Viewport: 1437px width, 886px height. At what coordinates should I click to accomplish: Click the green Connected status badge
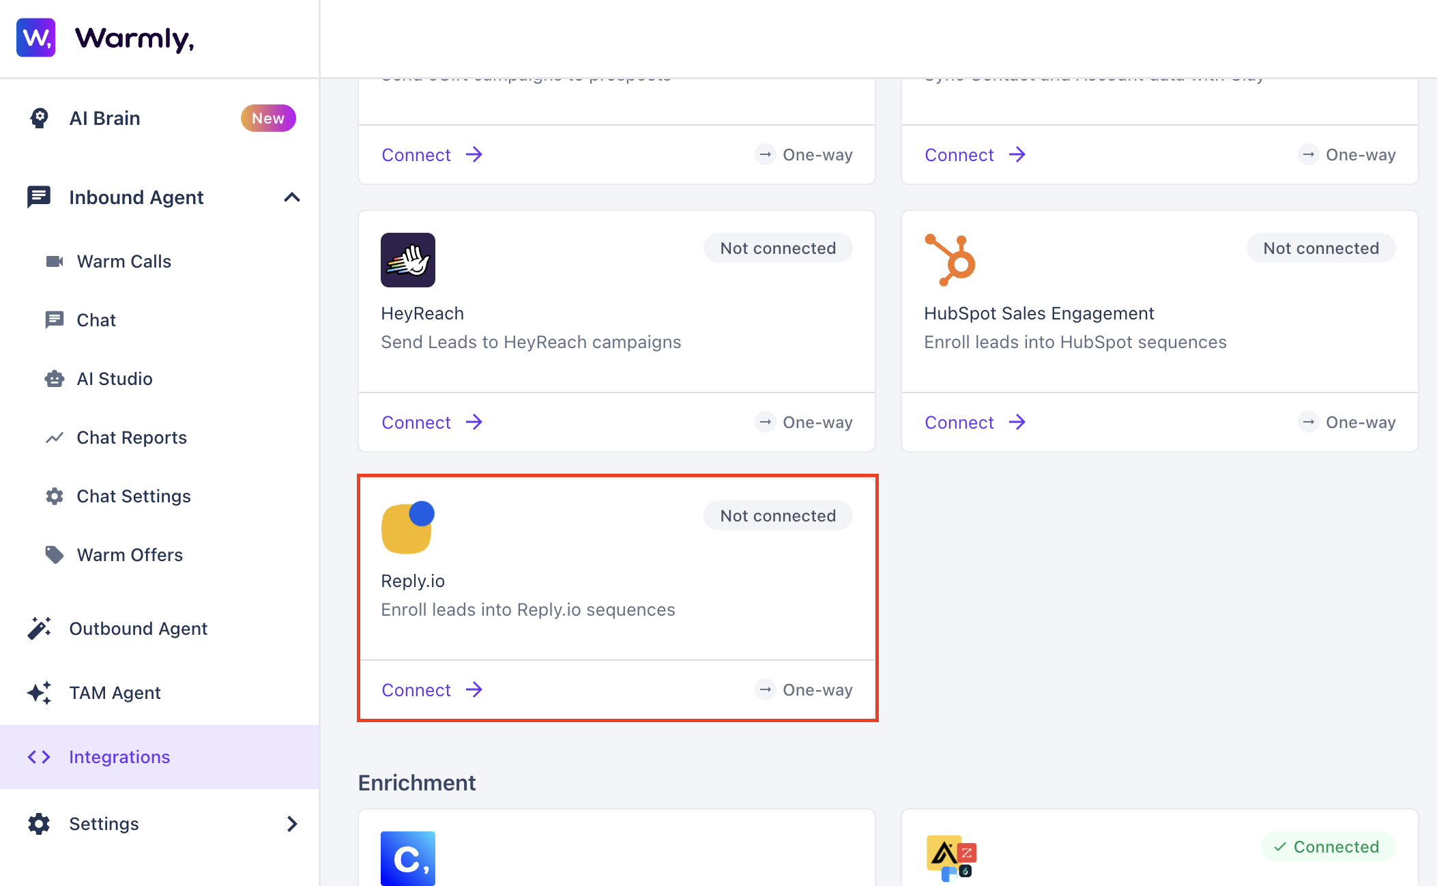coord(1327,847)
